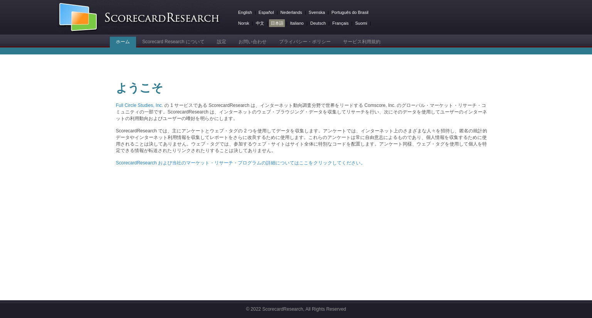The height and width of the screenshot is (318, 592).
Task: Open the サービス利用規約 tab
Action: [x=362, y=42]
